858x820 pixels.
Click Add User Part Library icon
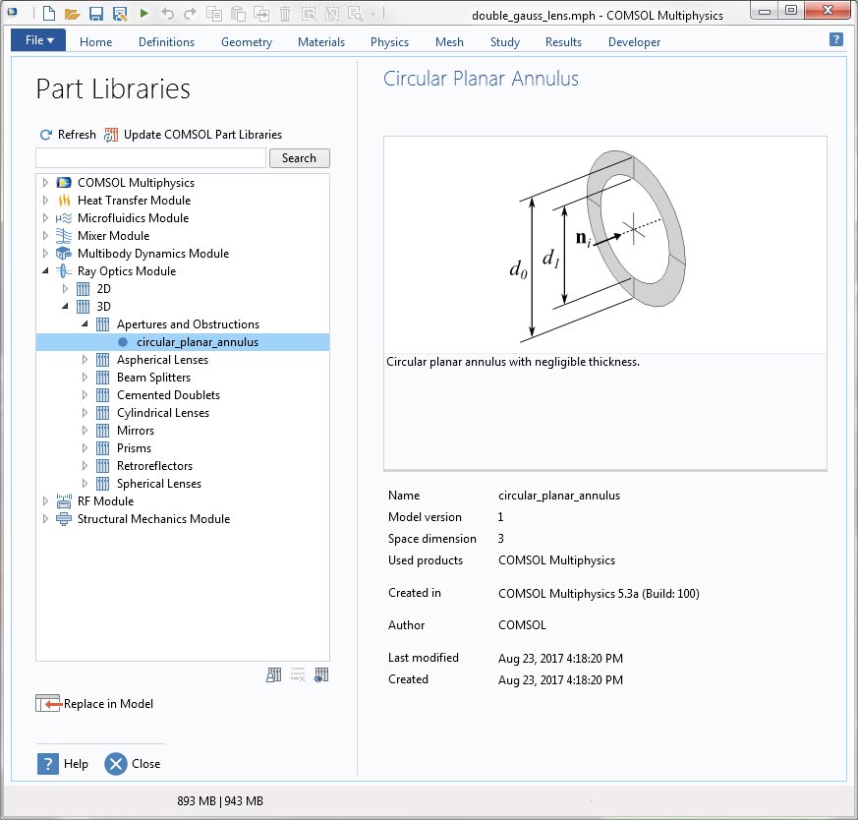pyautogui.click(x=274, y=674)
